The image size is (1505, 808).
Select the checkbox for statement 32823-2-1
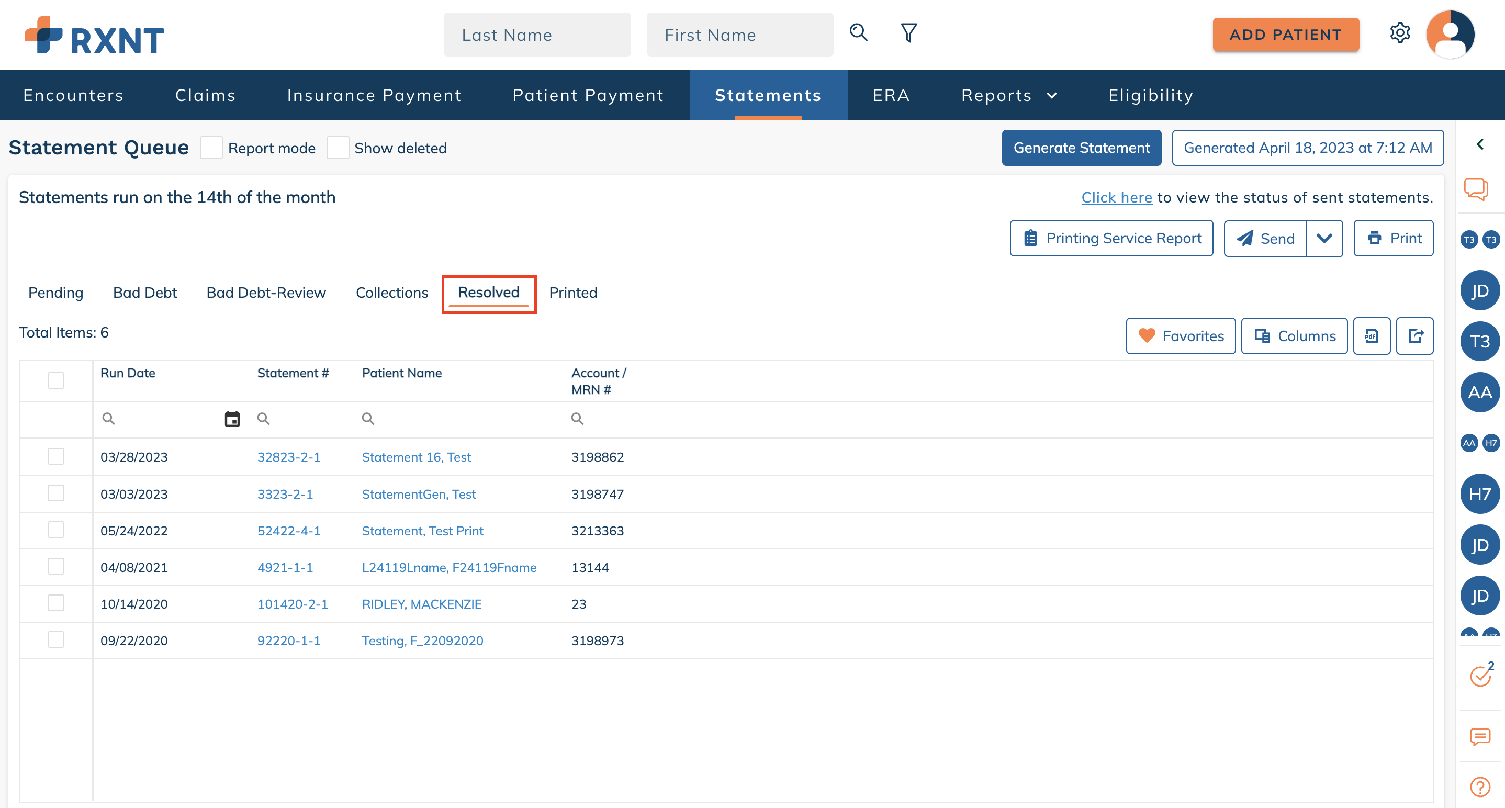tap(55, 457)
